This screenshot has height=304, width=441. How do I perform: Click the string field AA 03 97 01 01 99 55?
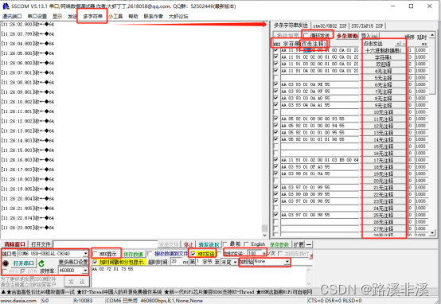click(x=320, y=188)
